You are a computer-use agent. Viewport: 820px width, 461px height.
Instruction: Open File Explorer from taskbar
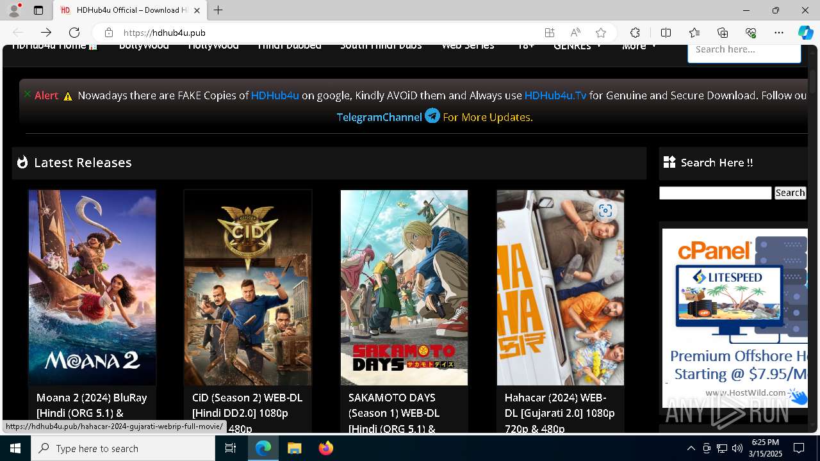[294, 448]
